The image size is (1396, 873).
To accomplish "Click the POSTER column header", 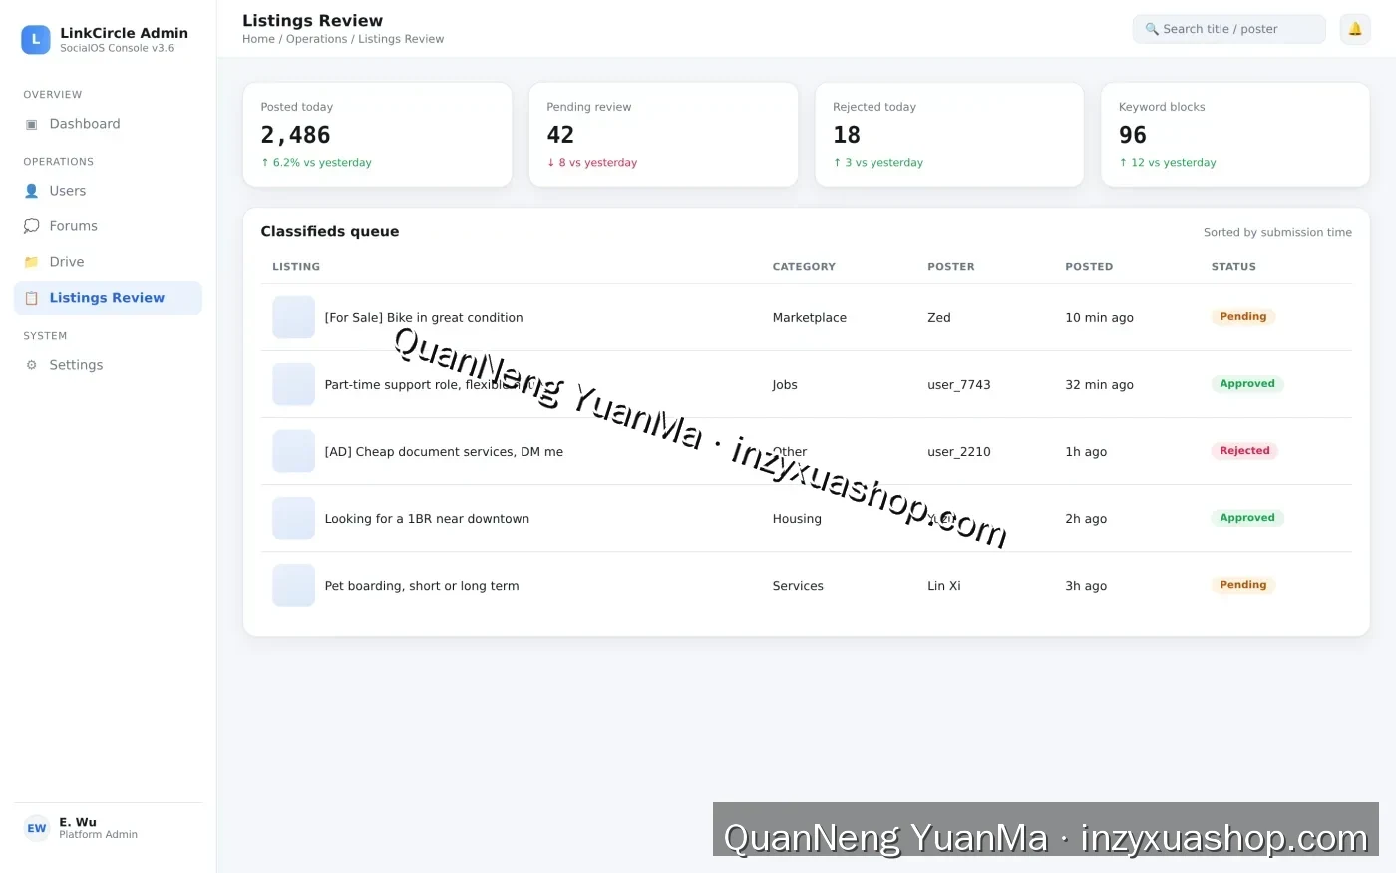I will pyautogui.click(x=951, y=267).
